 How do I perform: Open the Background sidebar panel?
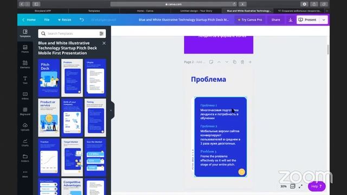(x=25, y=112)
